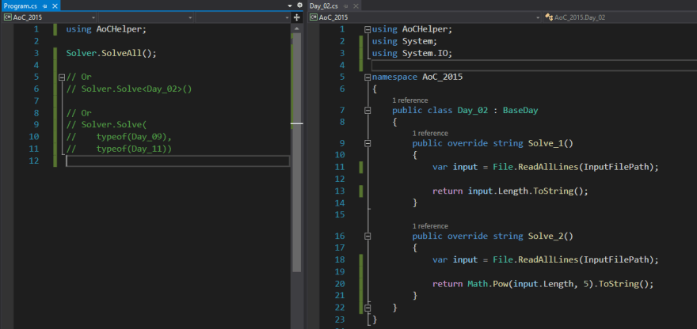Click 'using System;' in Day_02.cs
This screenshot has height=329, width=697.
click(405, 41)
